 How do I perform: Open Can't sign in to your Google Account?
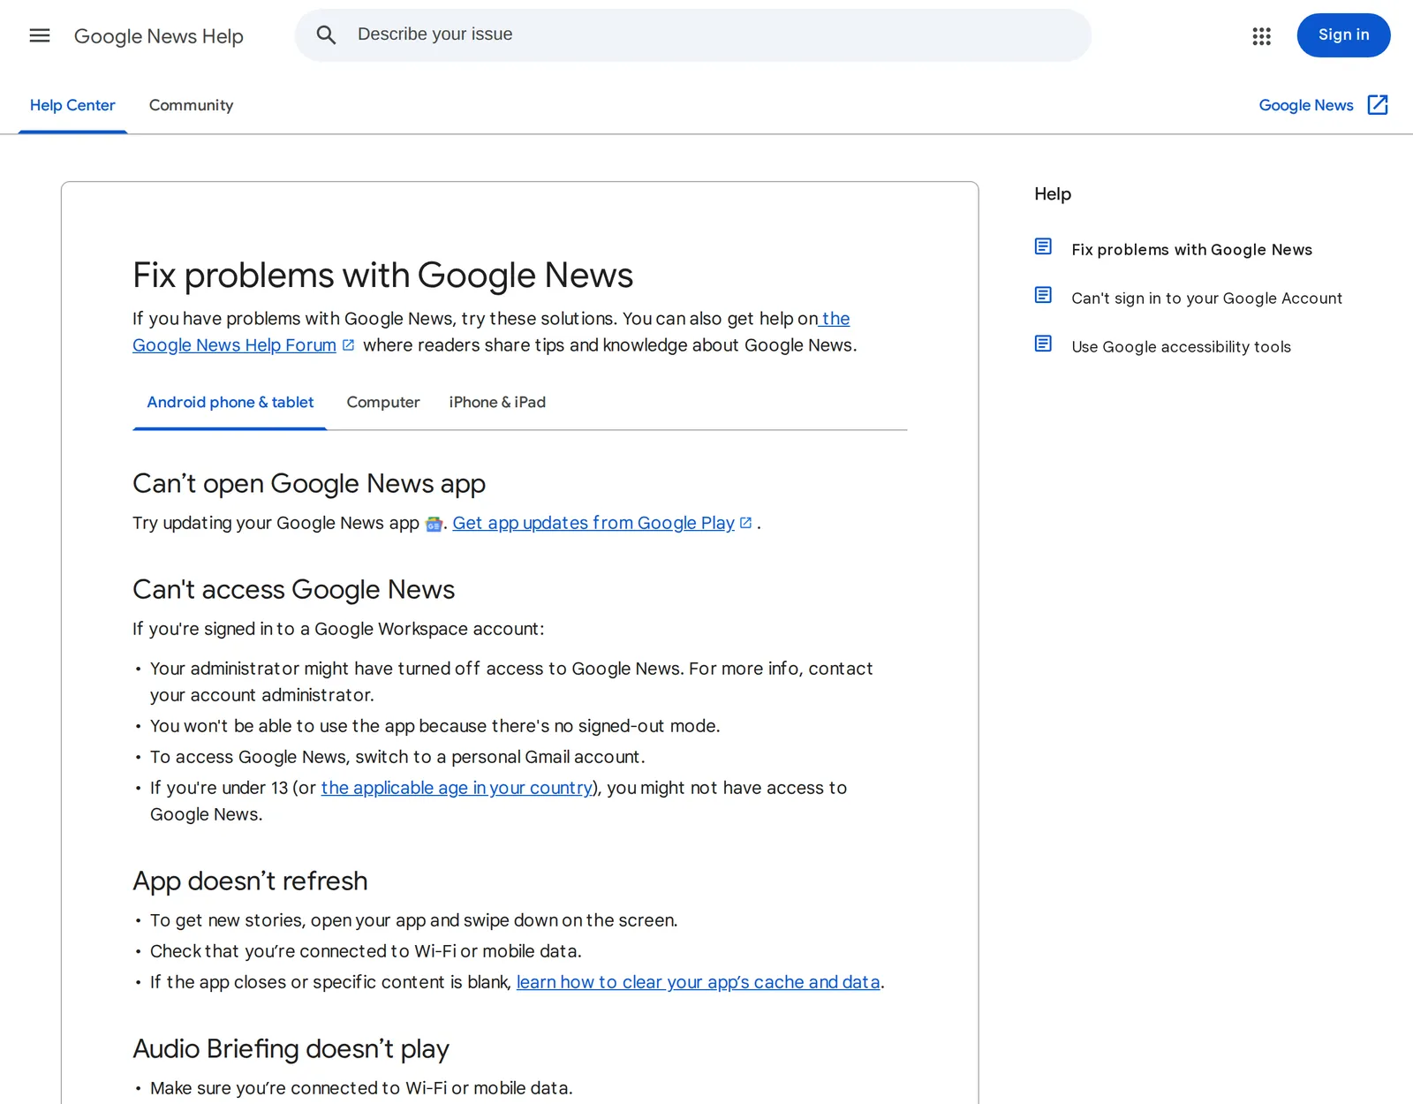click(1206, 299)
